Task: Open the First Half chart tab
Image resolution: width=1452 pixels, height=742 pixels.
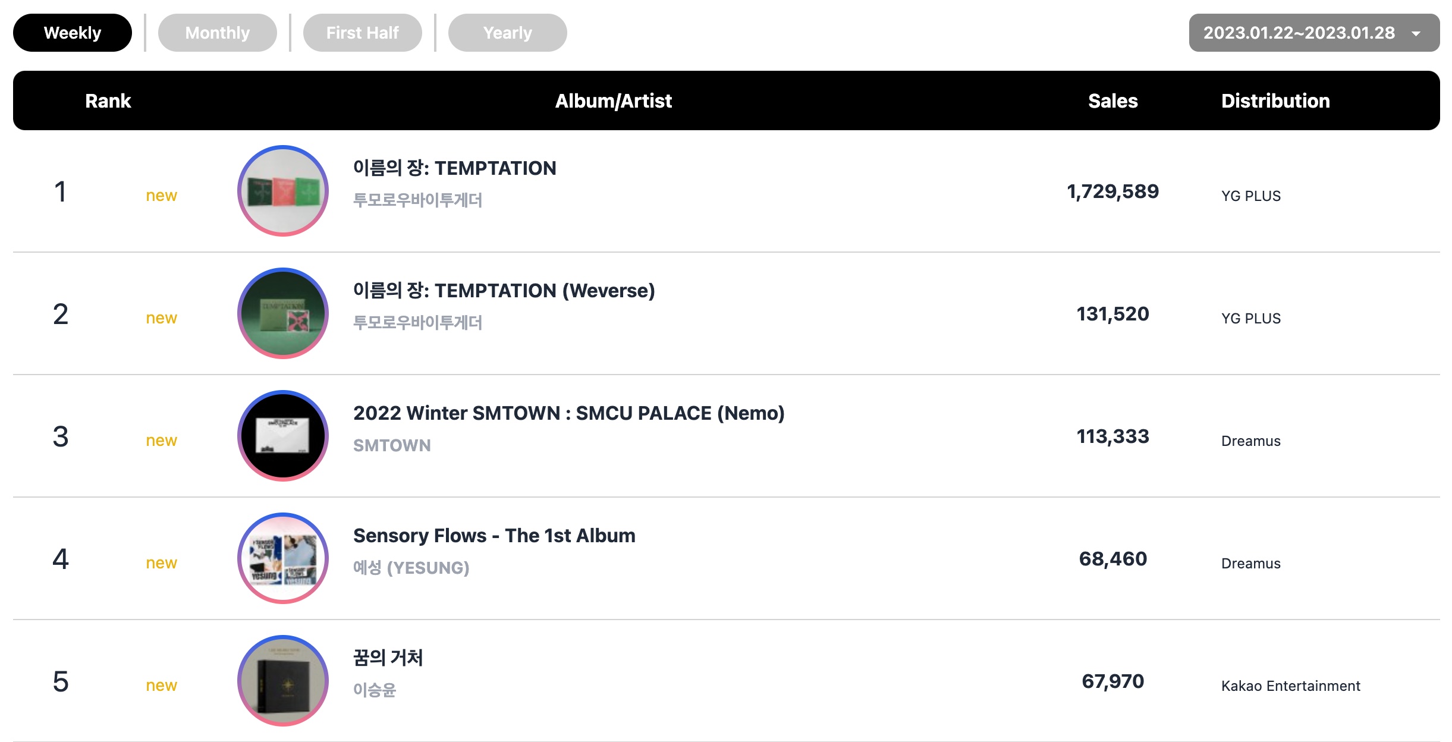Action: tap(362, 33)
